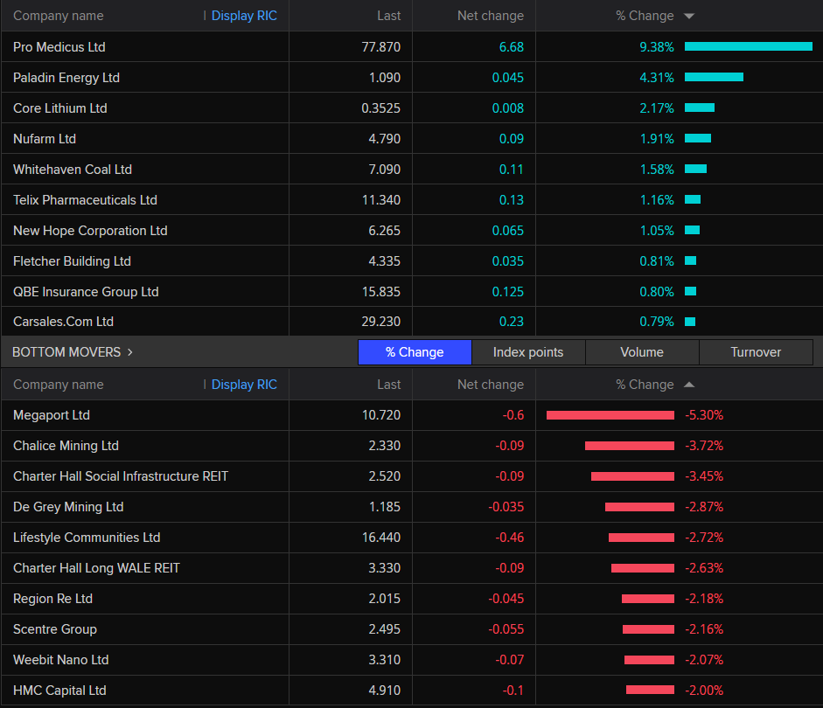The height and width of the screenshot is (708, 823).
Task: Click the red change bar for Weebit Nano
Action: (x=649, y=660)
